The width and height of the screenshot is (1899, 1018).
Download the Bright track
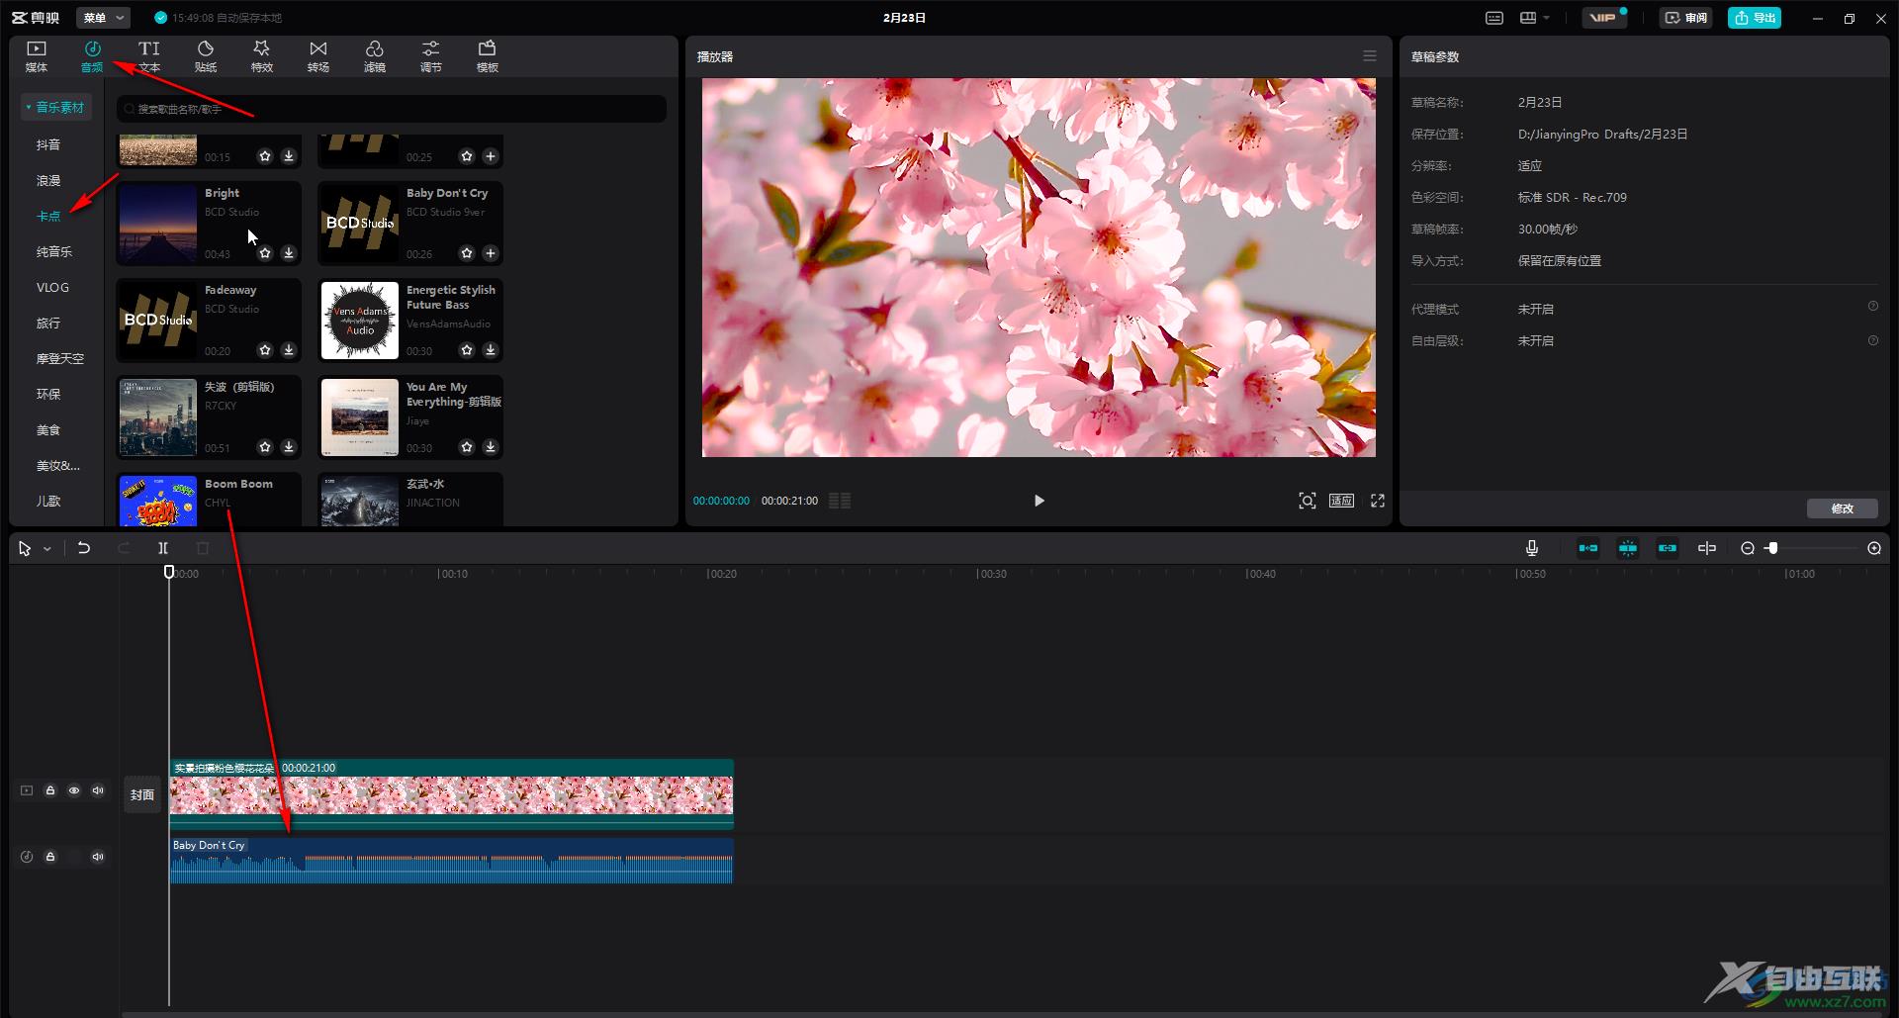point(289,253)
